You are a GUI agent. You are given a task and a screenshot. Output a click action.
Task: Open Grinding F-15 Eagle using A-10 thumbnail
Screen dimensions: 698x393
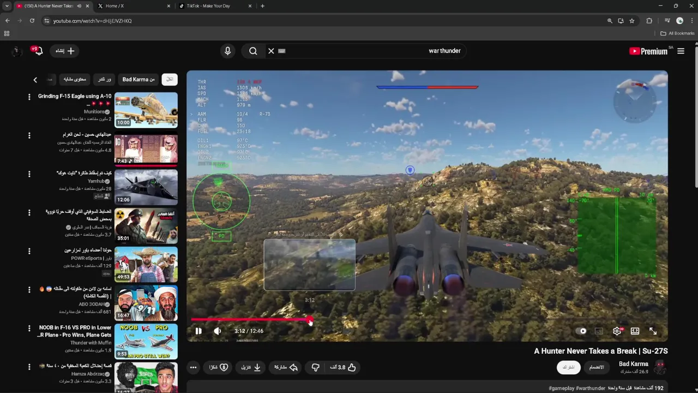click(146, 110)
